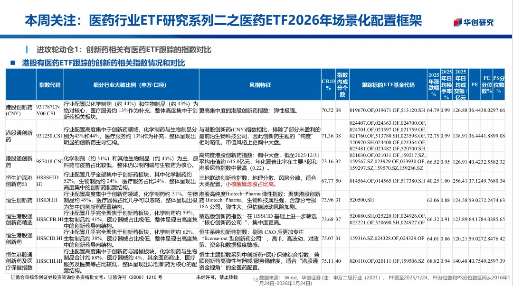The width and height of the screenshot is (513, 286).
Task: Click the CR10 value 75.07
Action: 327,238
